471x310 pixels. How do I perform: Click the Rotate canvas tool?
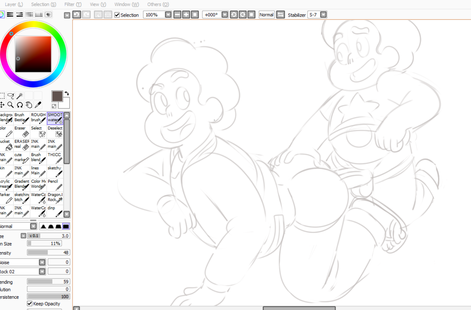[20, 105]
